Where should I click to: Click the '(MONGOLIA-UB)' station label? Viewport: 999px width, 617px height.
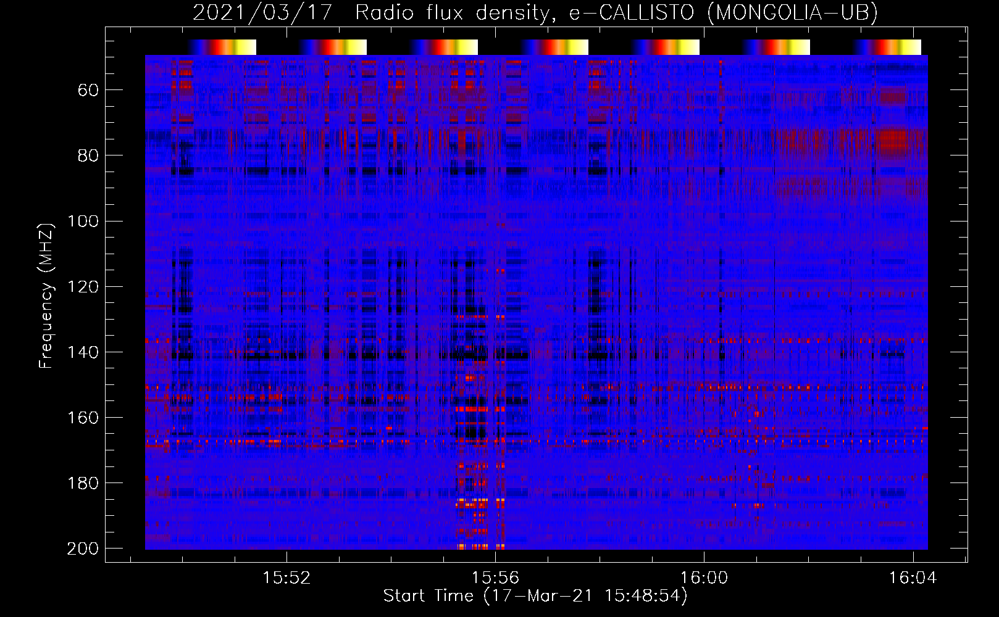point(793,12)
